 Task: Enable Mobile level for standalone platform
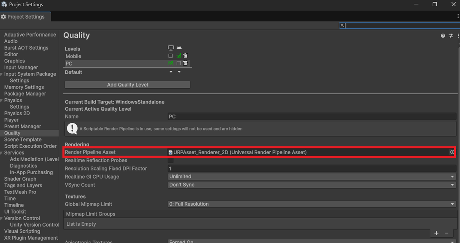(170, 55)
